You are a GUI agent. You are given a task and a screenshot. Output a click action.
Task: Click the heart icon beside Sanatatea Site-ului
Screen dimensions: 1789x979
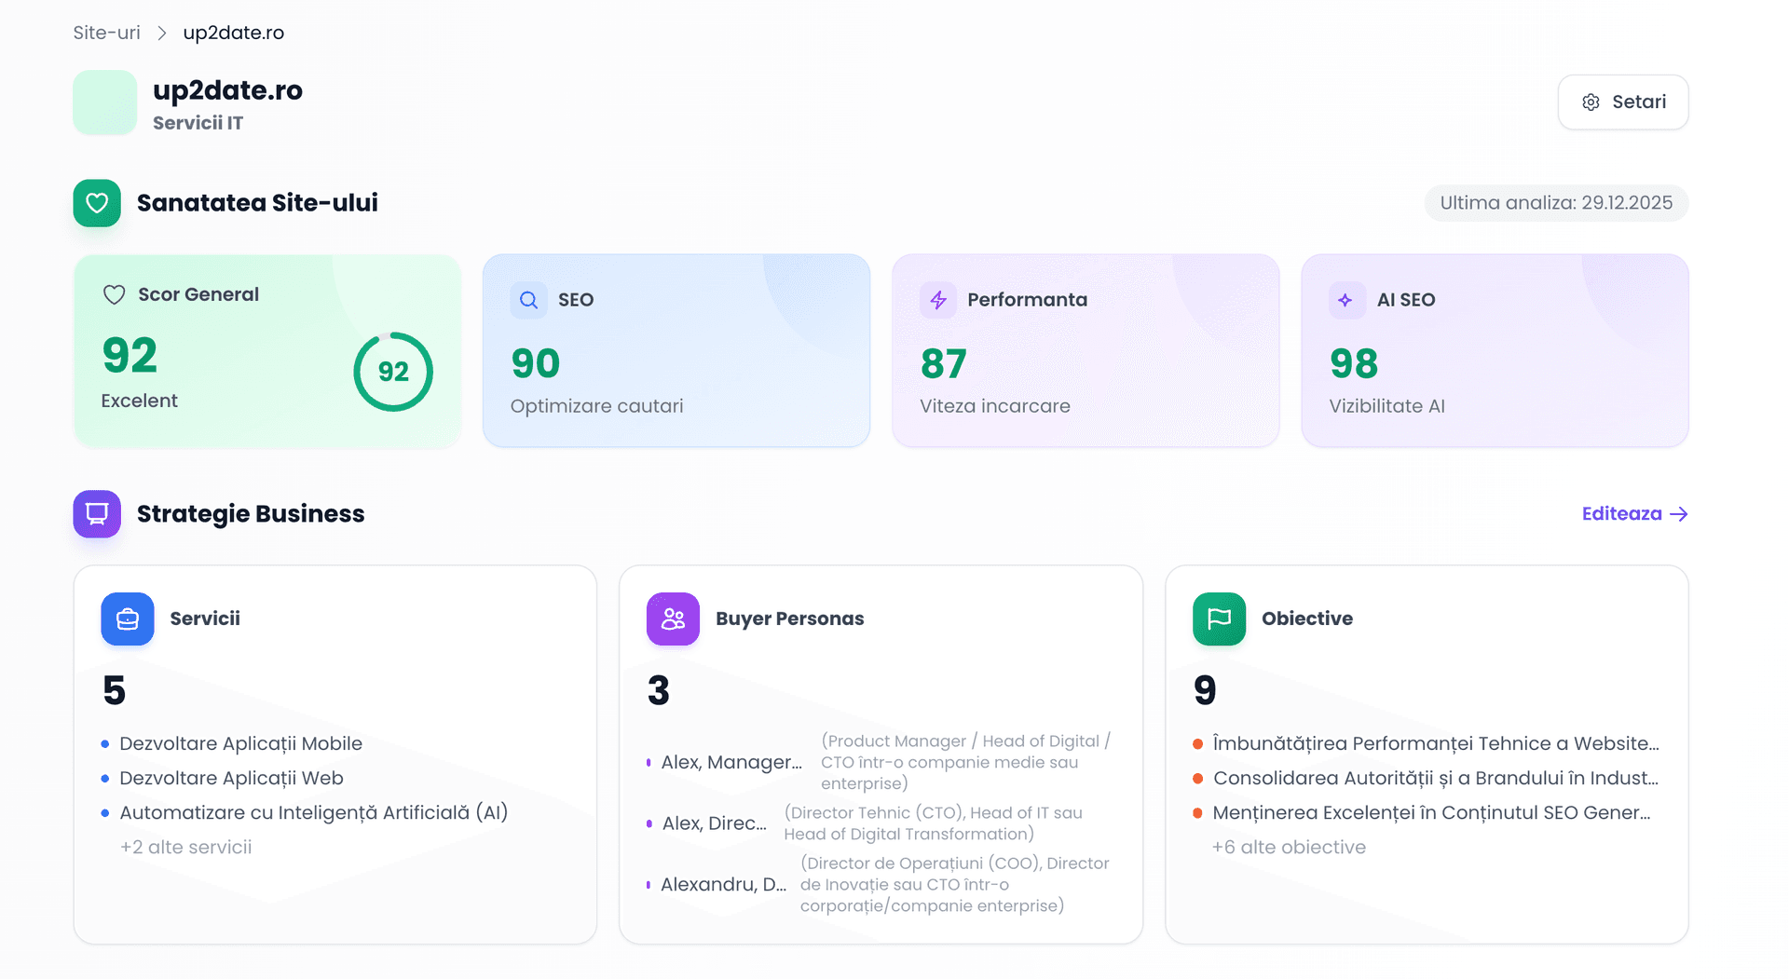click(96, 202)
